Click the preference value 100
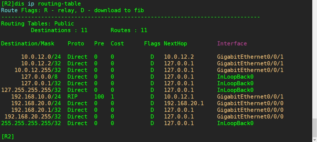The width and height of the screenshot is (317, 142). click(99, 97)
